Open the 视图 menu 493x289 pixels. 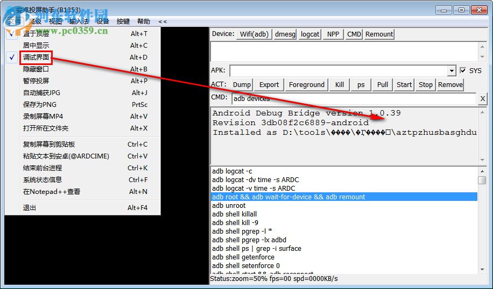coord(55,21)
